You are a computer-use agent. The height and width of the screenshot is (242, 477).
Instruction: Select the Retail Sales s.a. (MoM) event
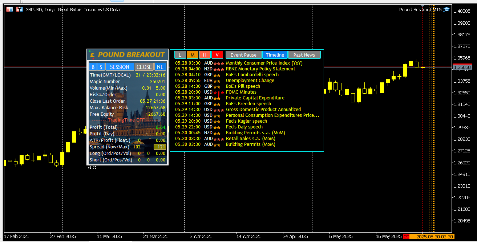[251, 139]
